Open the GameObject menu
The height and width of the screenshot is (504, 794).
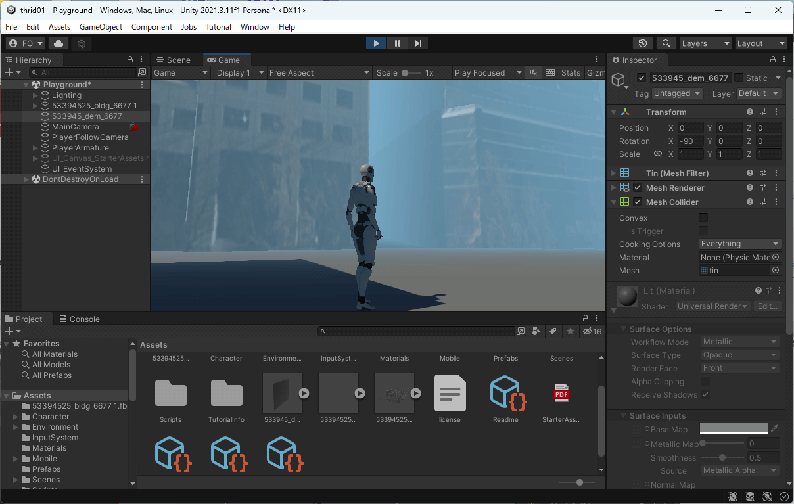click(101, 27)
